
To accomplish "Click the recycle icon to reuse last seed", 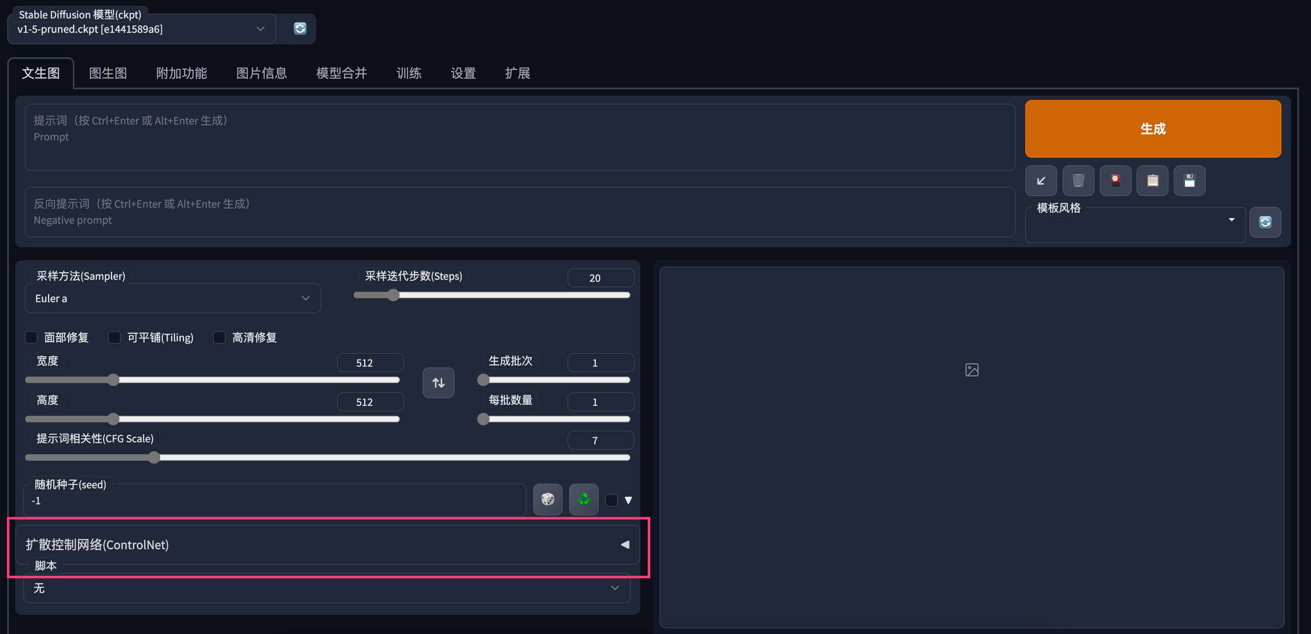I will pos(583,499).
